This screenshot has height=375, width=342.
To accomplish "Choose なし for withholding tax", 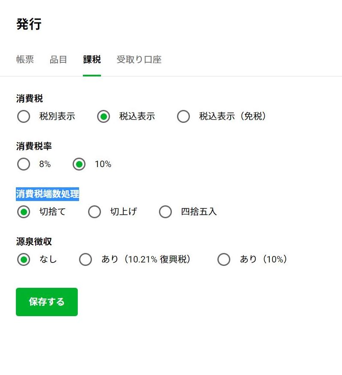I will 24,259.
